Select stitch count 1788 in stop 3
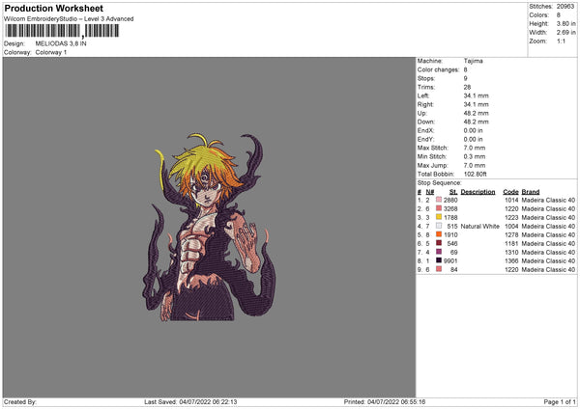This screenshot has width=580, height=409. (x=450, y=217)
